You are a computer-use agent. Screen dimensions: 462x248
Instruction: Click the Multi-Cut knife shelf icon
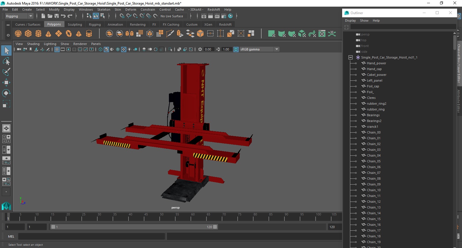170,34
